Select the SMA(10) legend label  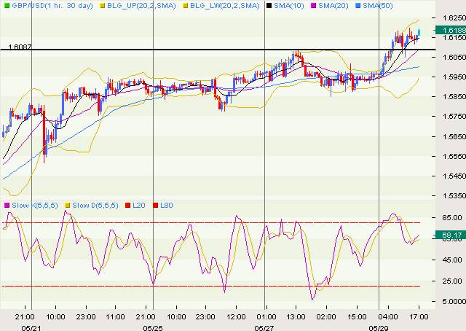[289, 5]
